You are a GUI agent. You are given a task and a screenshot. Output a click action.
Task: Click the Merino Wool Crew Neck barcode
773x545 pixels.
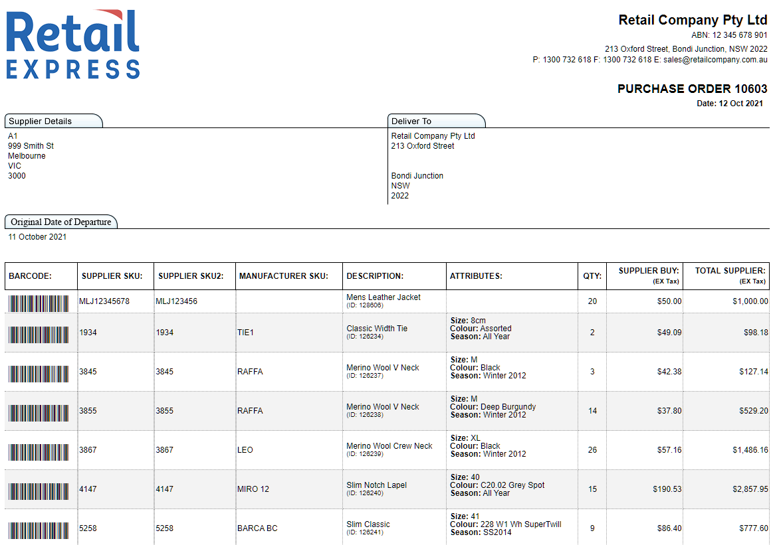point(39,453)
